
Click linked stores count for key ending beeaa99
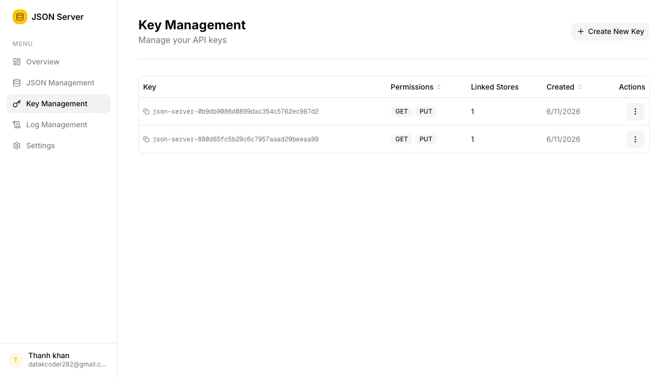point(472,139)
